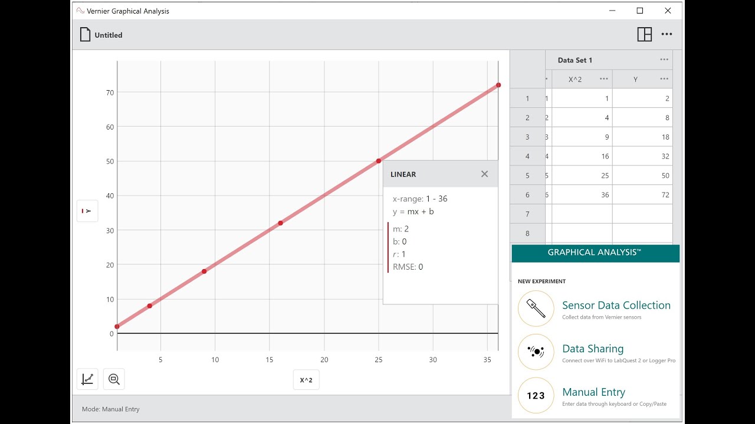
Task: Select row header 1
Action: point(527,98)
